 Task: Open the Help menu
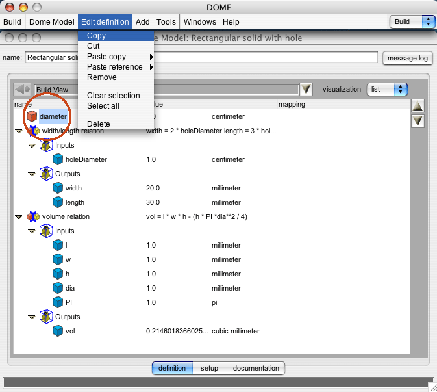pos(231,21)
